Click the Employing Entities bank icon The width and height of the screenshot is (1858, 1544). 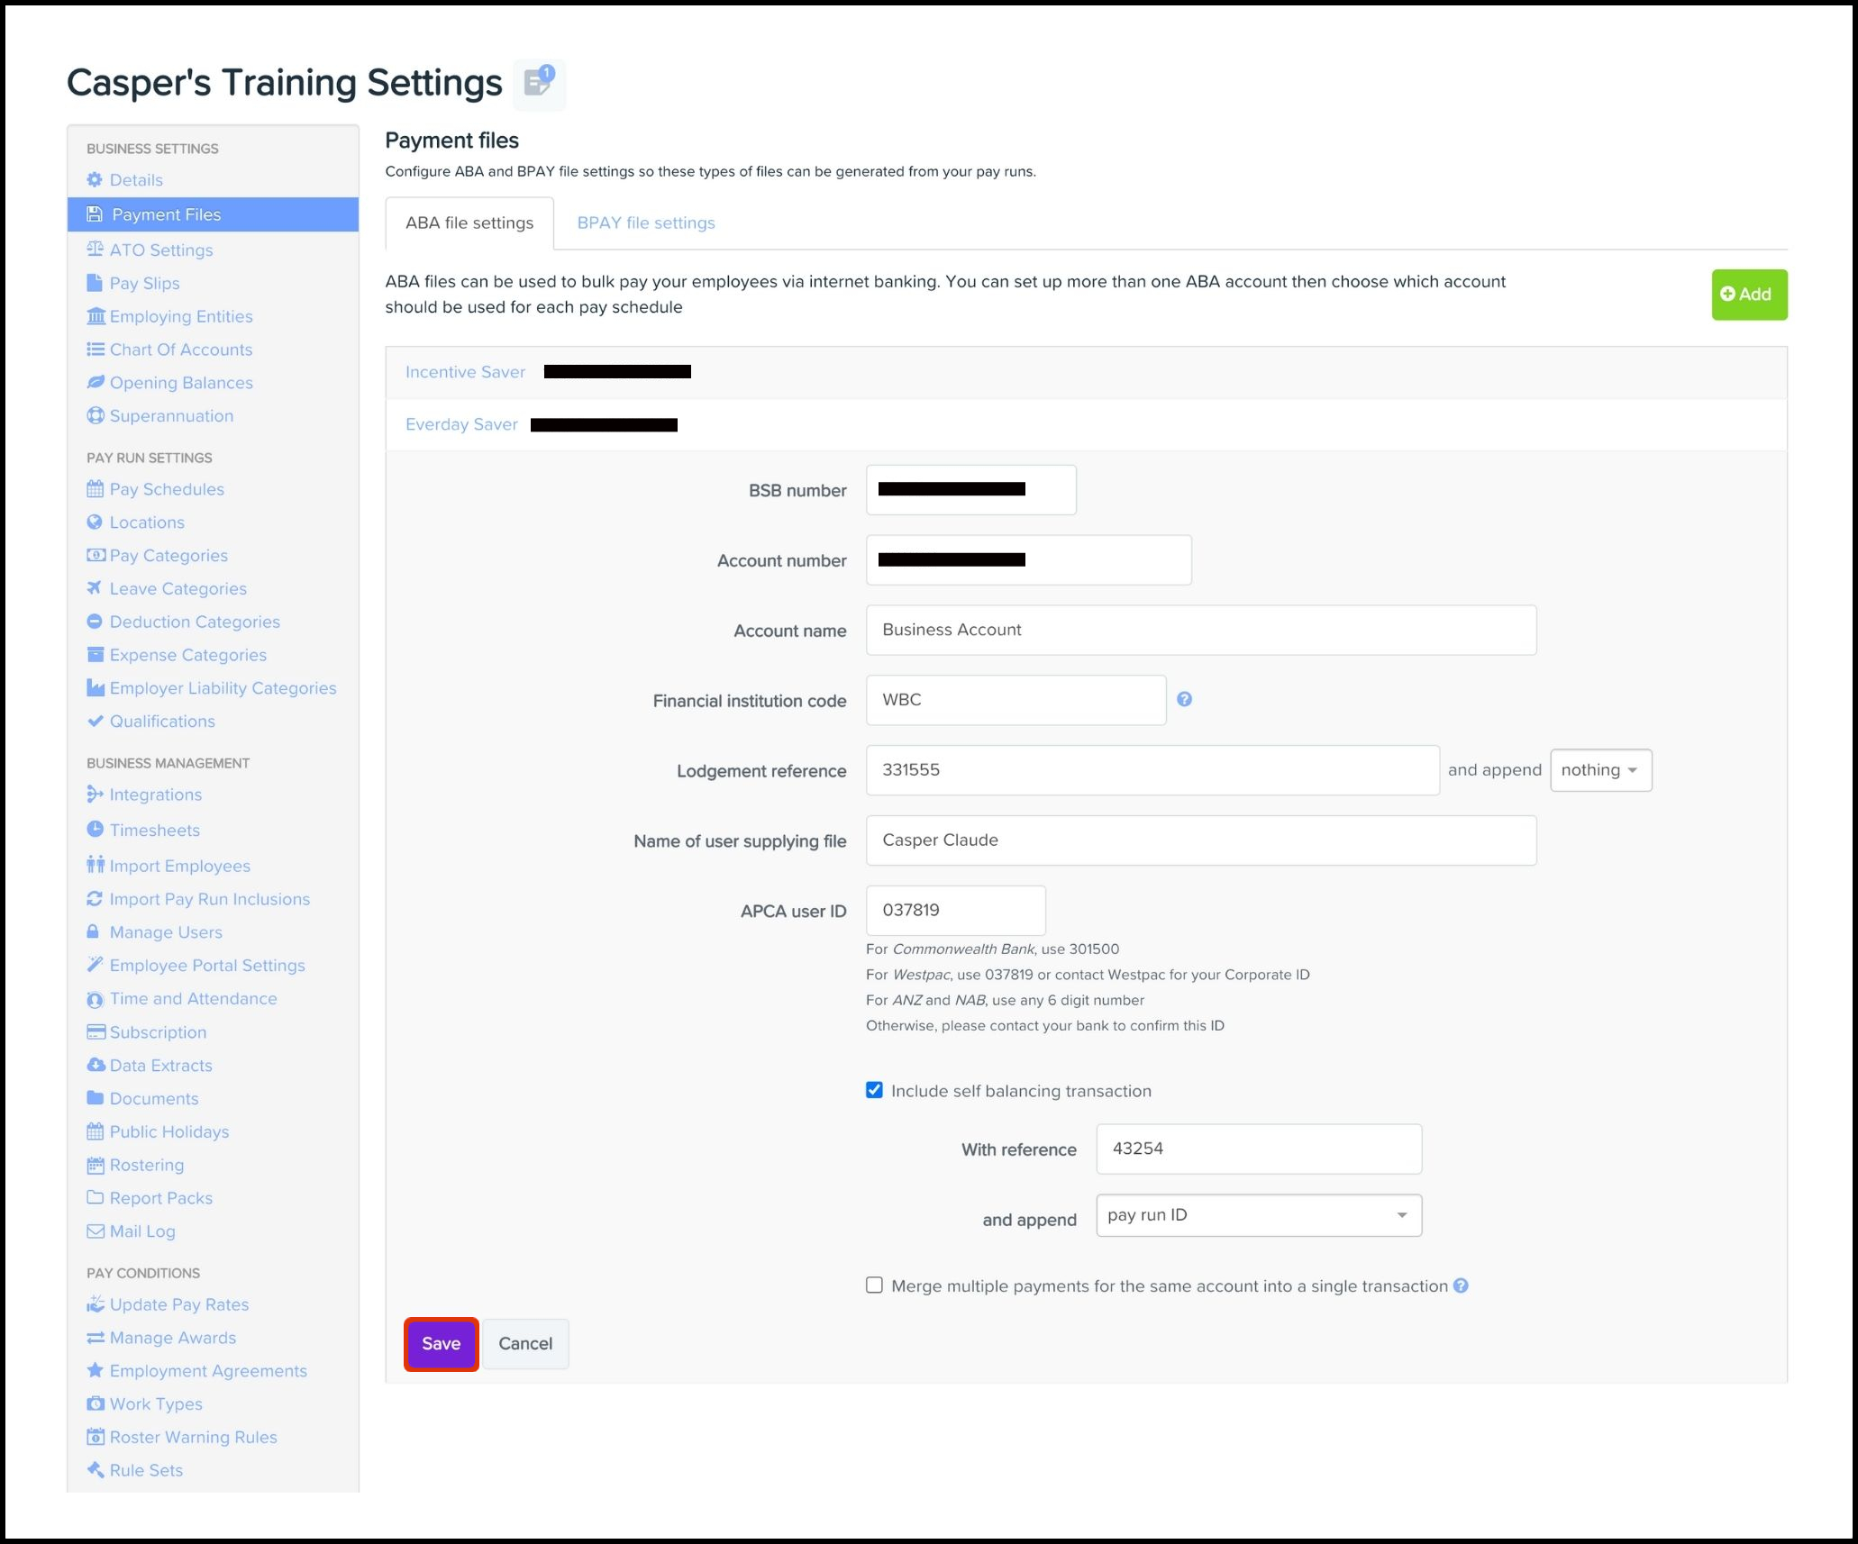[x=96, y=316]
